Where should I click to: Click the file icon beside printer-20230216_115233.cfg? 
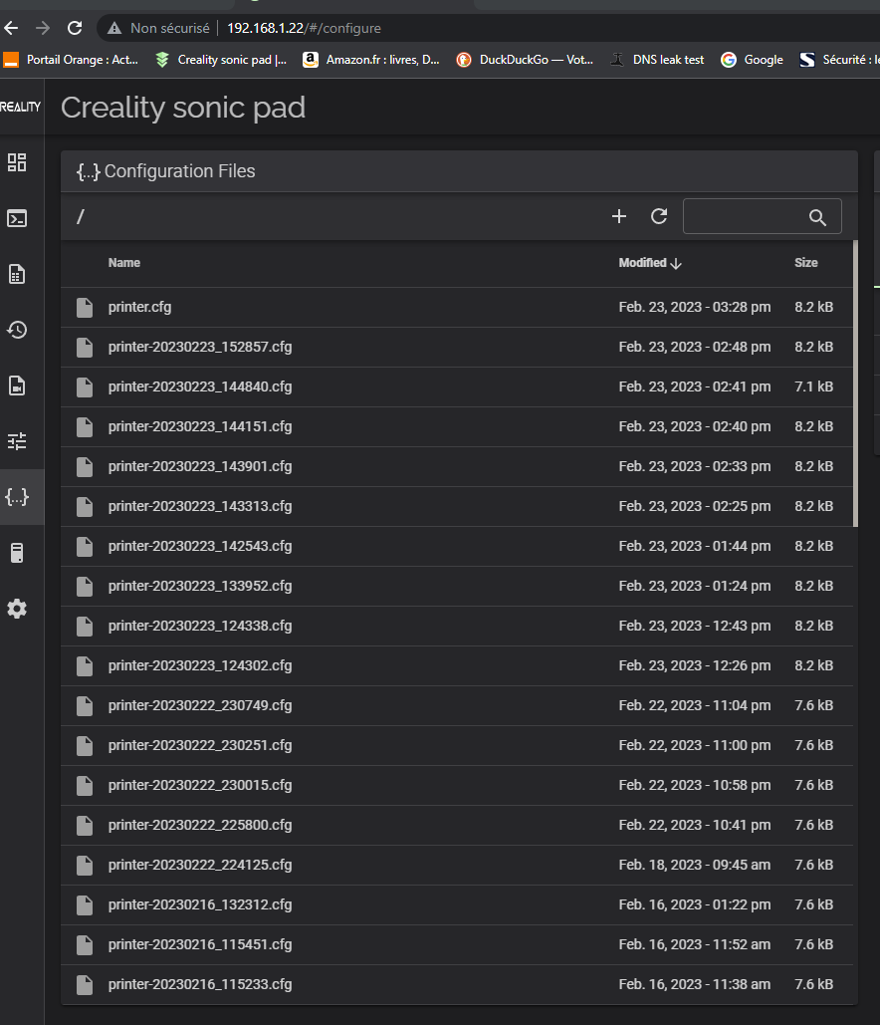(x=85, y=985)
